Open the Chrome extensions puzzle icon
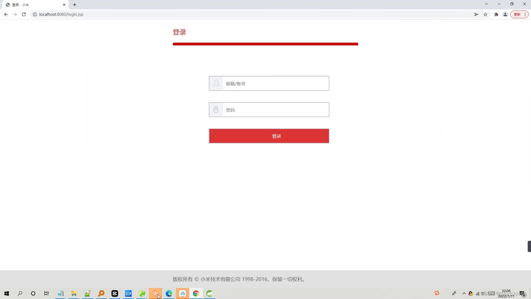The width and height of the screenshot is (531, 299). pos(496,14)
